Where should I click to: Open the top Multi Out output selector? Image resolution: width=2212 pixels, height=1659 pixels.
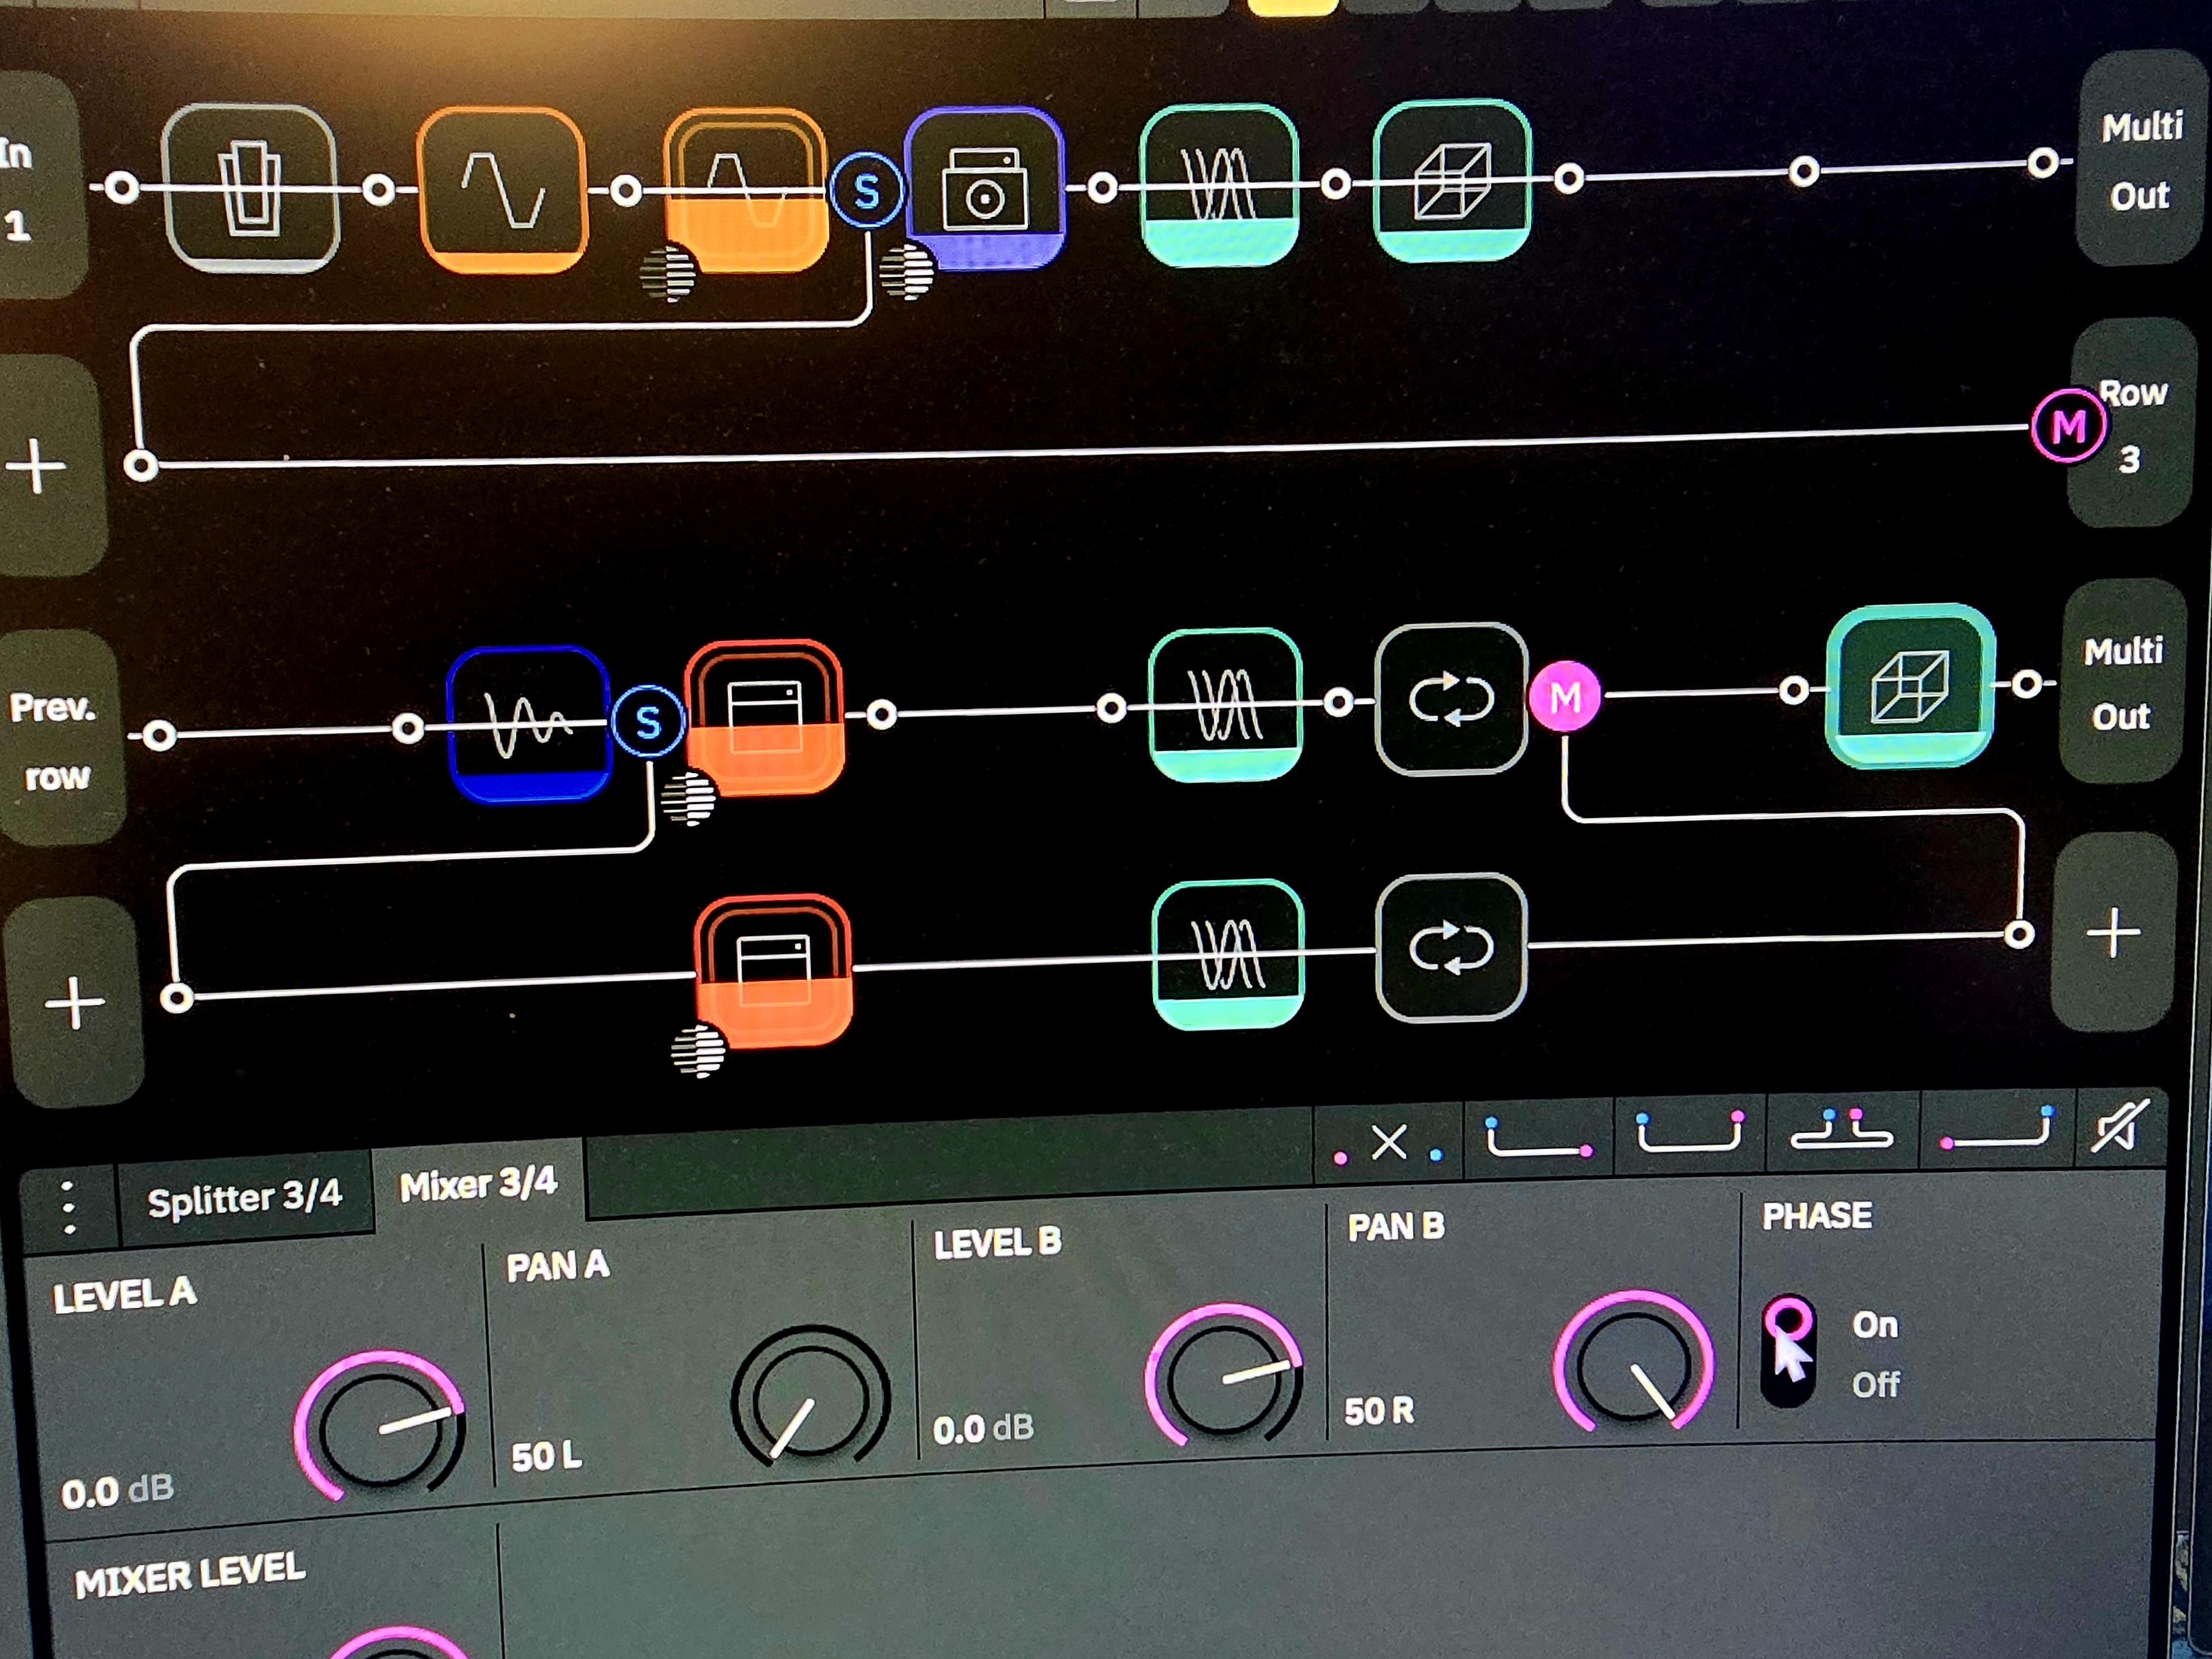click(2140, 160)
